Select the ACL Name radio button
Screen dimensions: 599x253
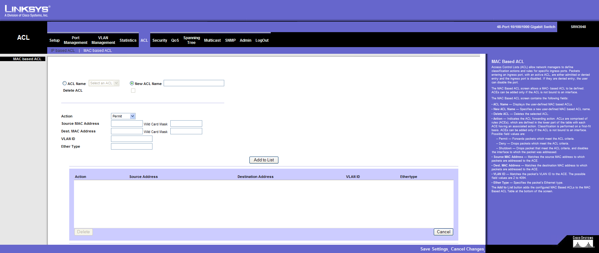pyautogui.click(x=65, y=83)
